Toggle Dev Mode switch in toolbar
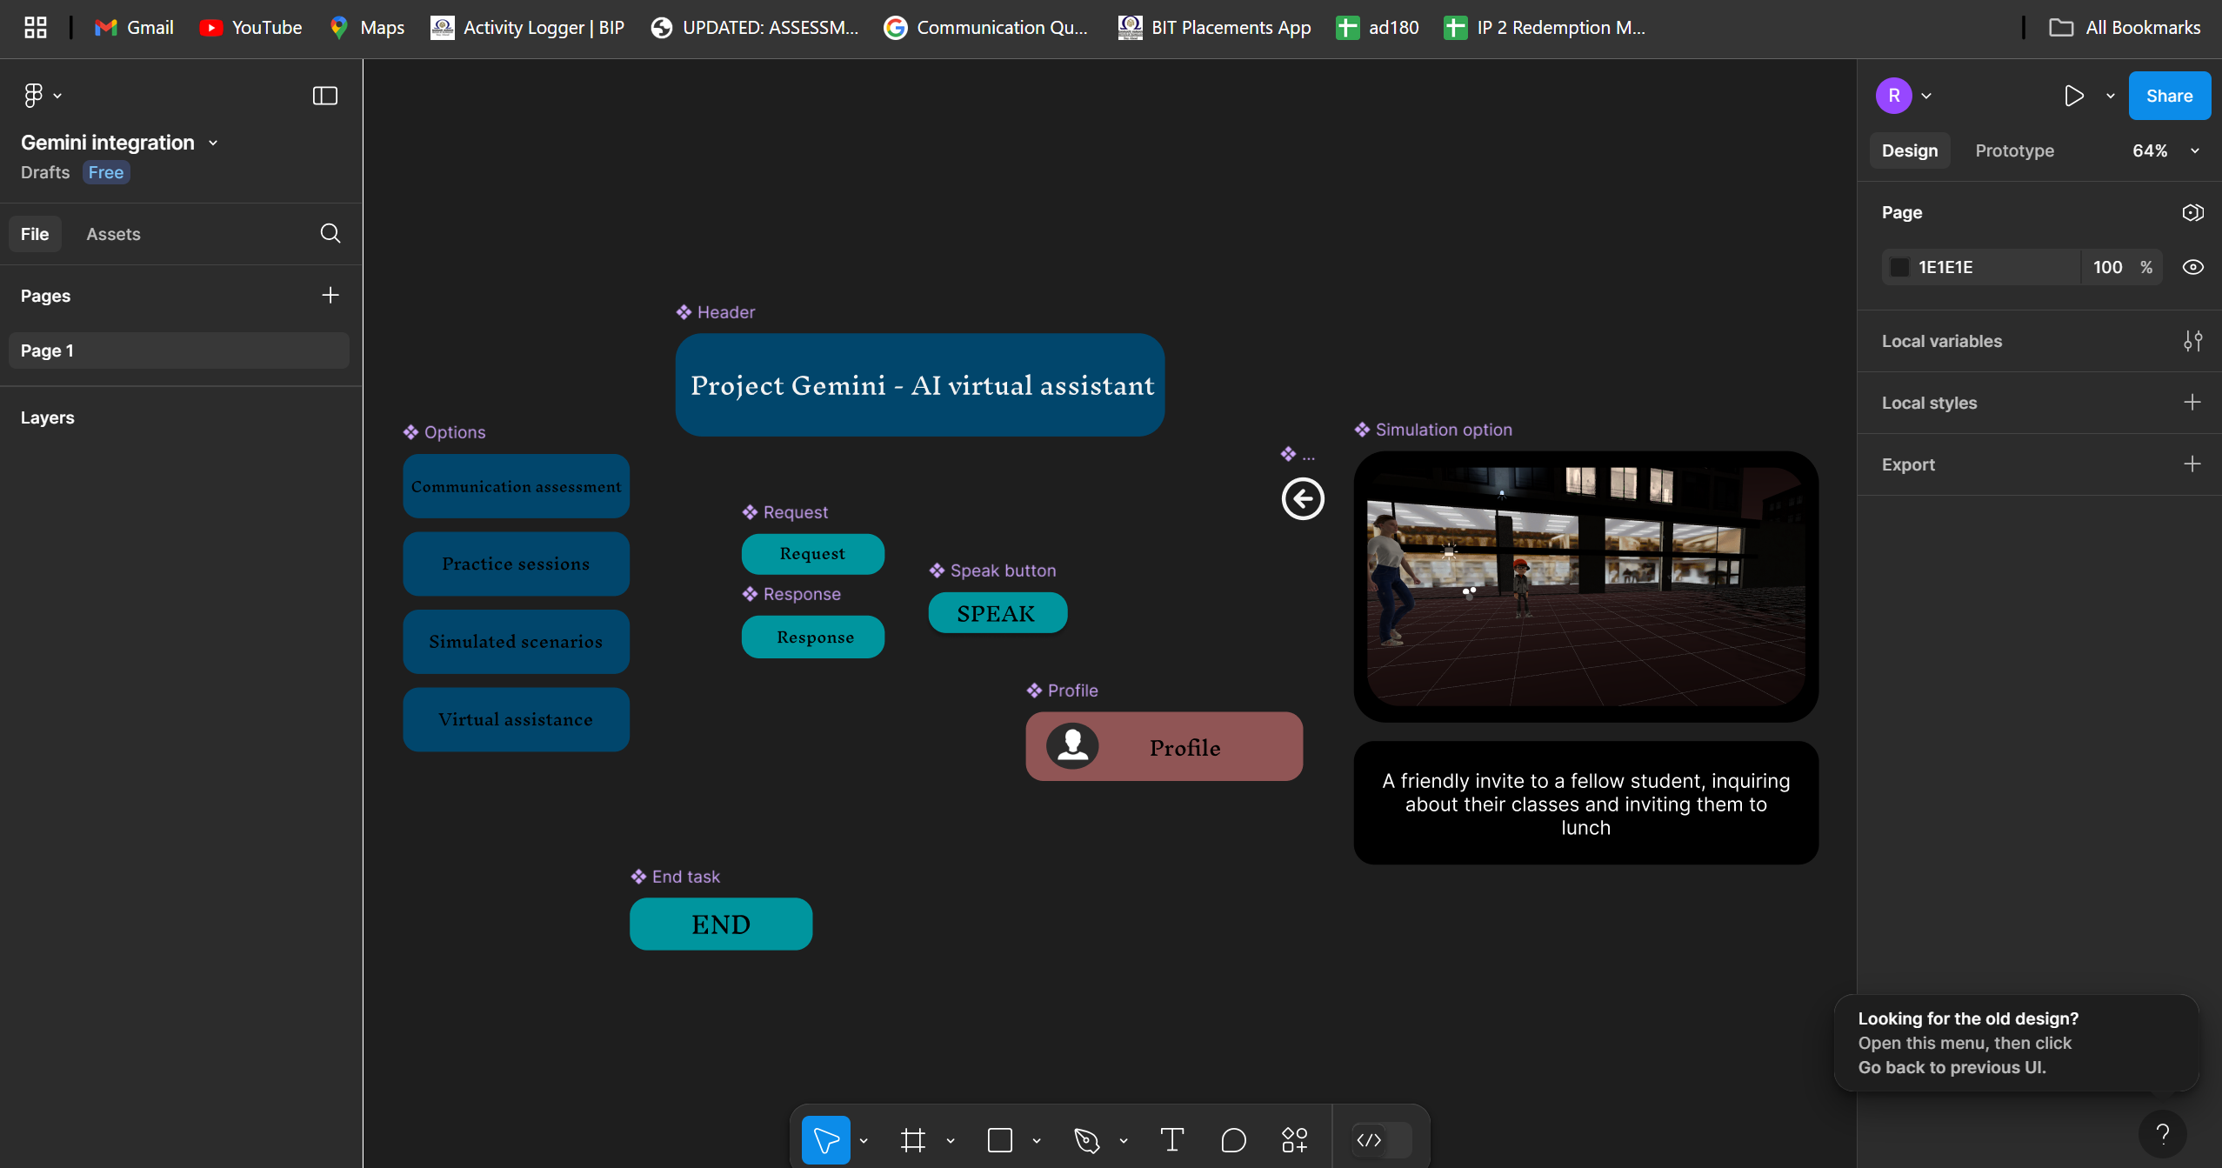Screen dimensions: 2222x1168 point(1381,1139)
